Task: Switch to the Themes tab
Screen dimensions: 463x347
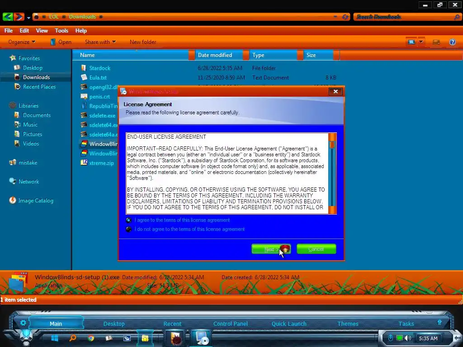Action: (x=348, y=324)
